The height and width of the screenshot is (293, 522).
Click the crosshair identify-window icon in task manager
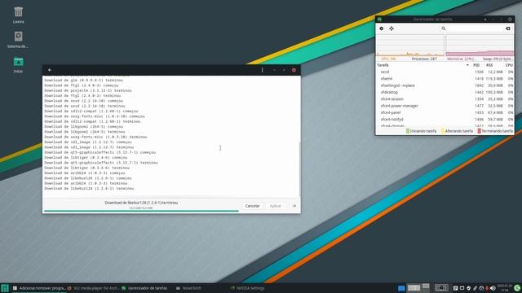(391, 28)
